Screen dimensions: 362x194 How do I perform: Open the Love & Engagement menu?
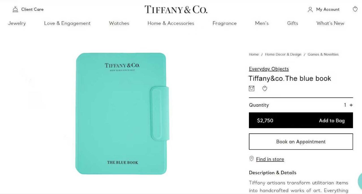click(x=67, y=23)
